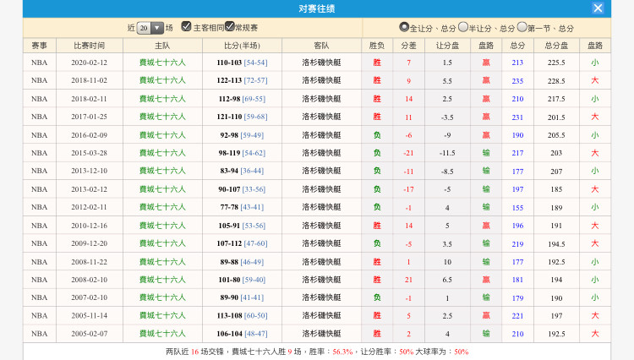Click away team in the 2013-12-10 row

(321, 171)
